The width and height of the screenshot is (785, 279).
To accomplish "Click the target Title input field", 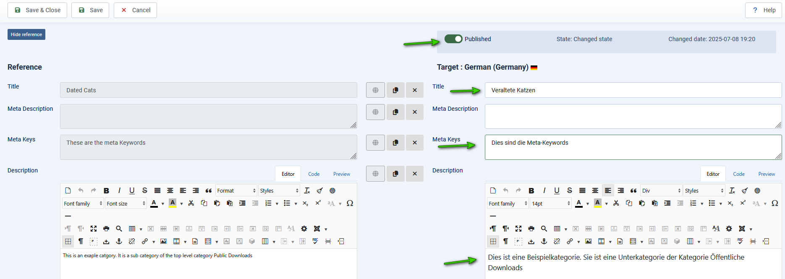I will 633,90.
